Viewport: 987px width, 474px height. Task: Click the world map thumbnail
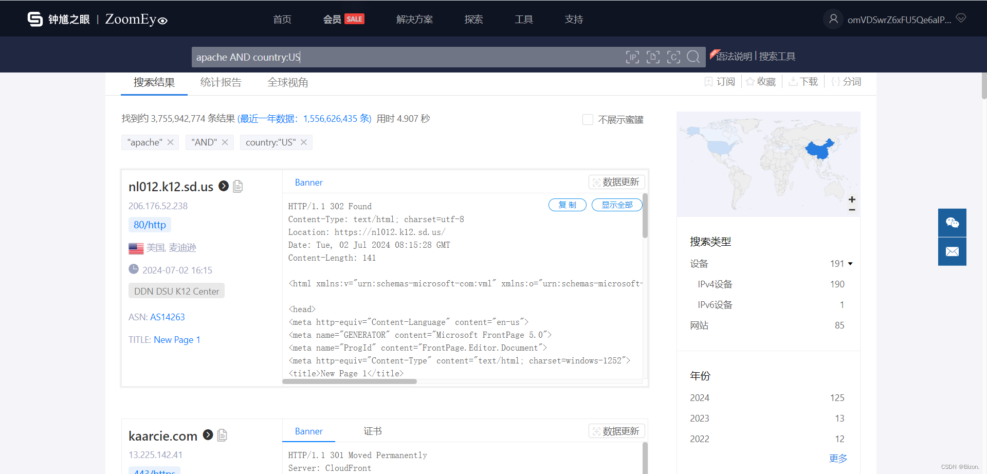768,164
